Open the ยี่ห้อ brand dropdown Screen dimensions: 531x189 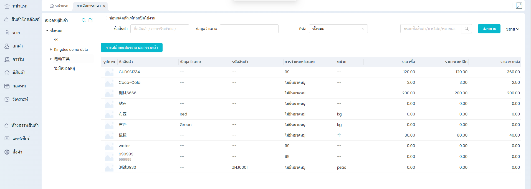(x=338, y=29)
